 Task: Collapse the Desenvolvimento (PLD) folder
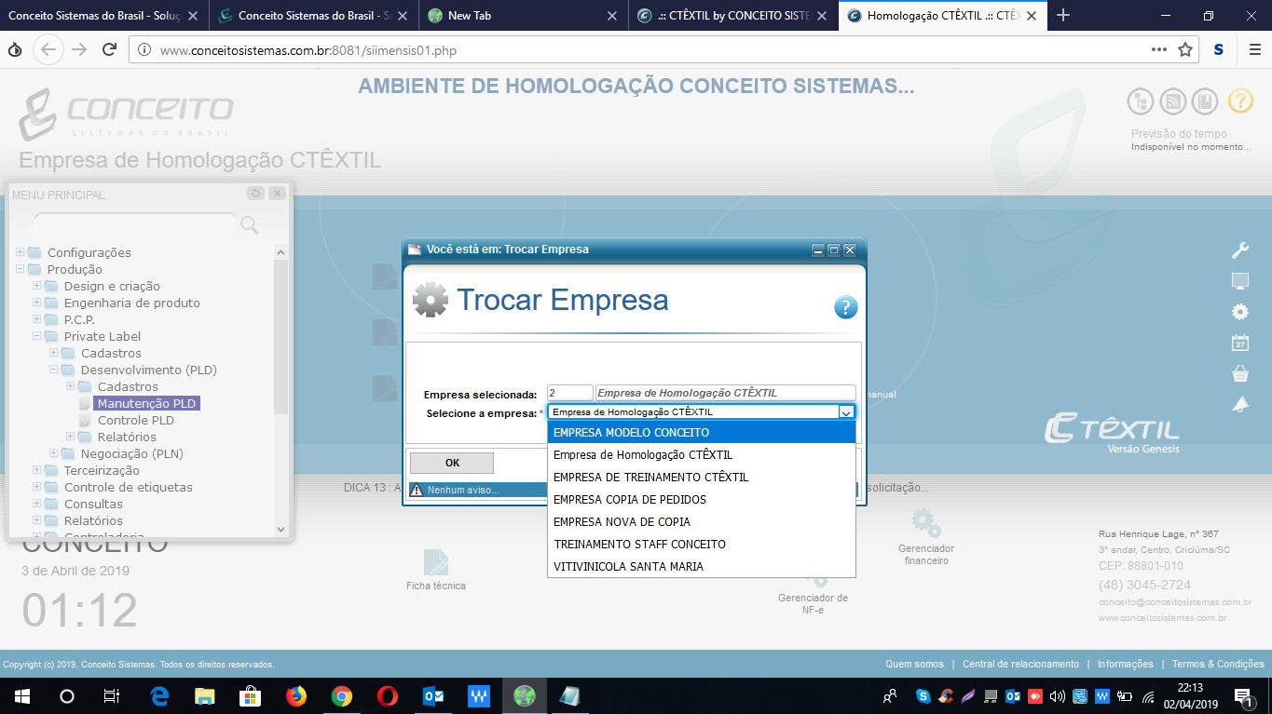click(x=54, y=370)
